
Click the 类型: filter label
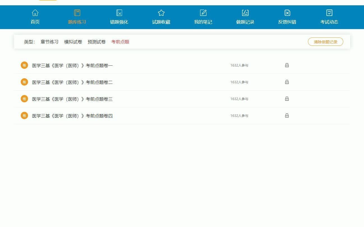pos(29,42)
